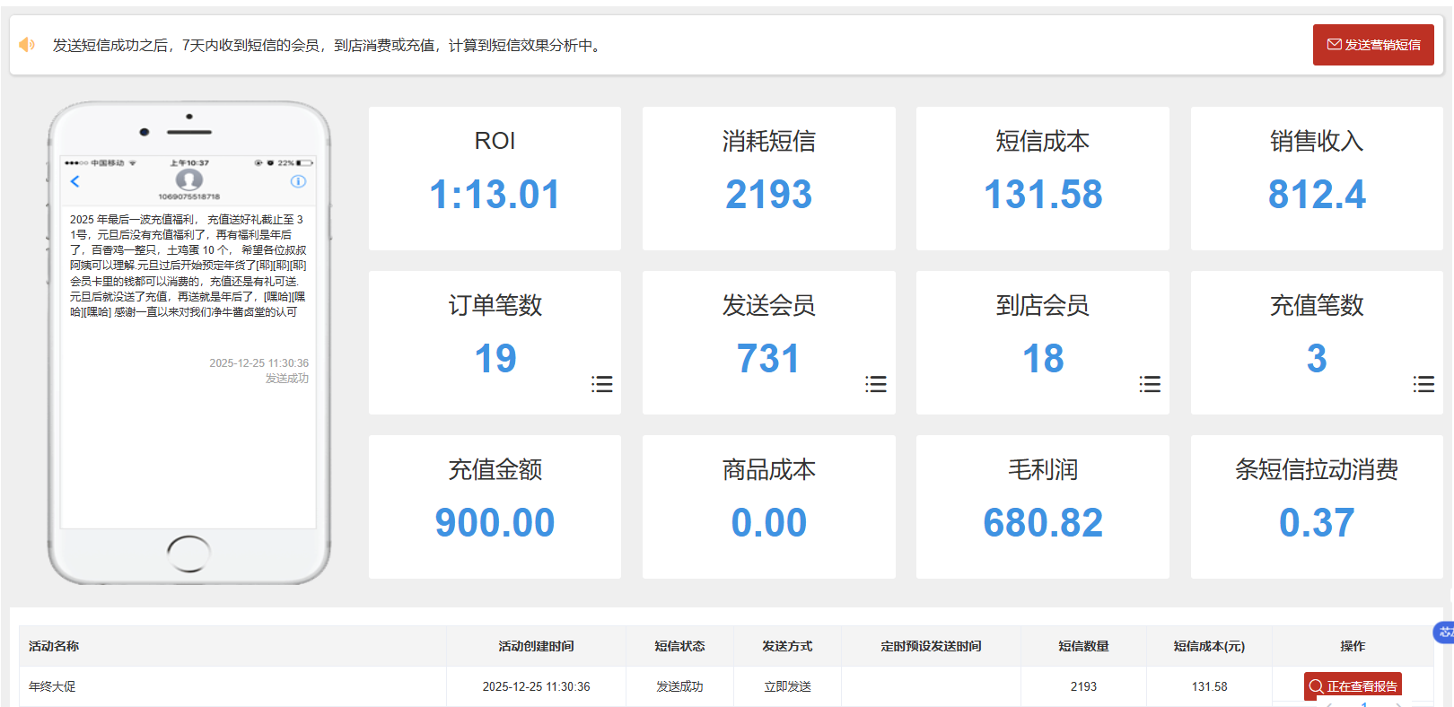
Task: Click the 短信成本(元) column header
Action: click(1209, 646)
